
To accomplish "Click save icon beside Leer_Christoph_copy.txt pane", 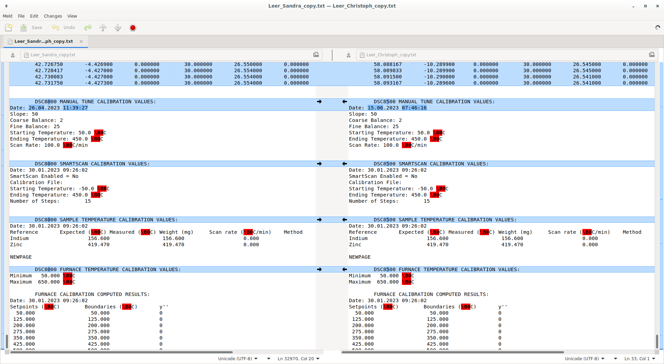I will click(x=349, y=55).
